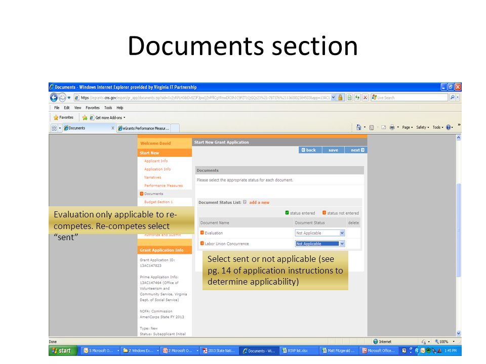Viewport: 486px width, 364px height.
Task: Open the Page dropdown in command bar
Action: [x=407, y=127]
